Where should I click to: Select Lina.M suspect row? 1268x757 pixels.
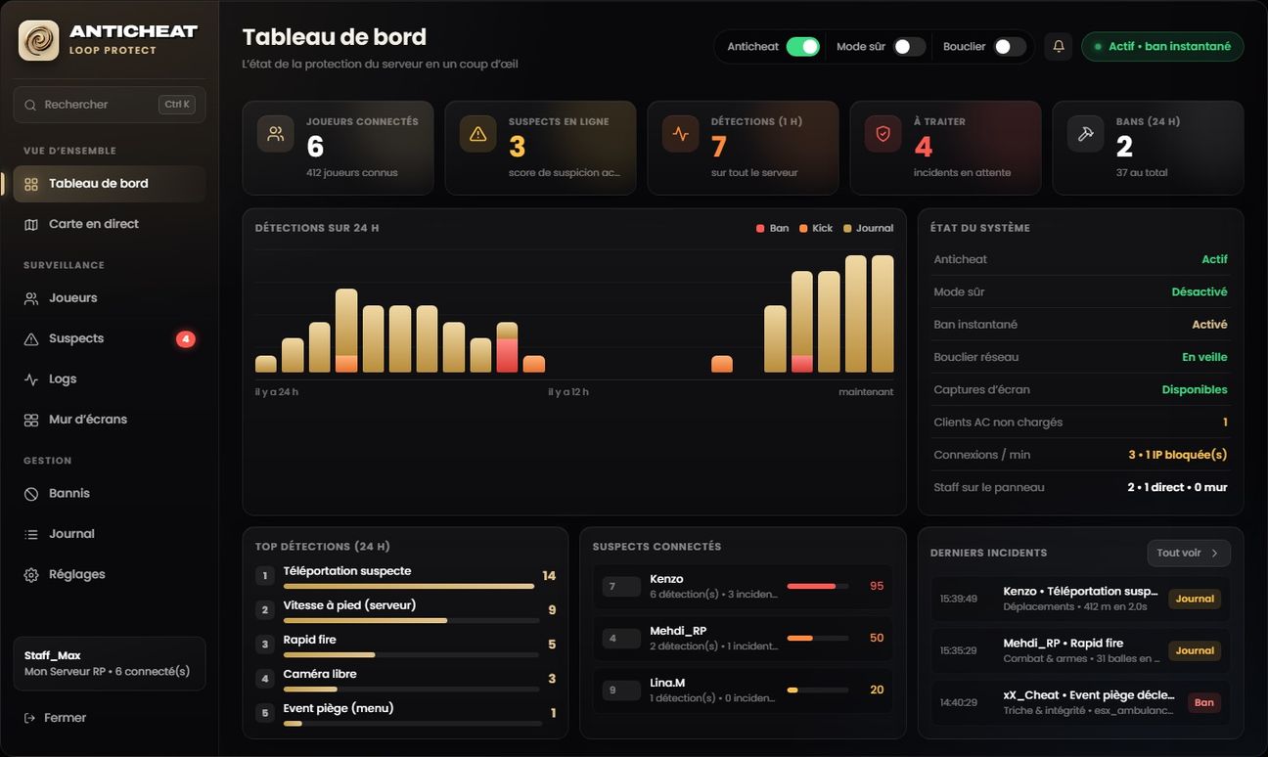[743, 690]
